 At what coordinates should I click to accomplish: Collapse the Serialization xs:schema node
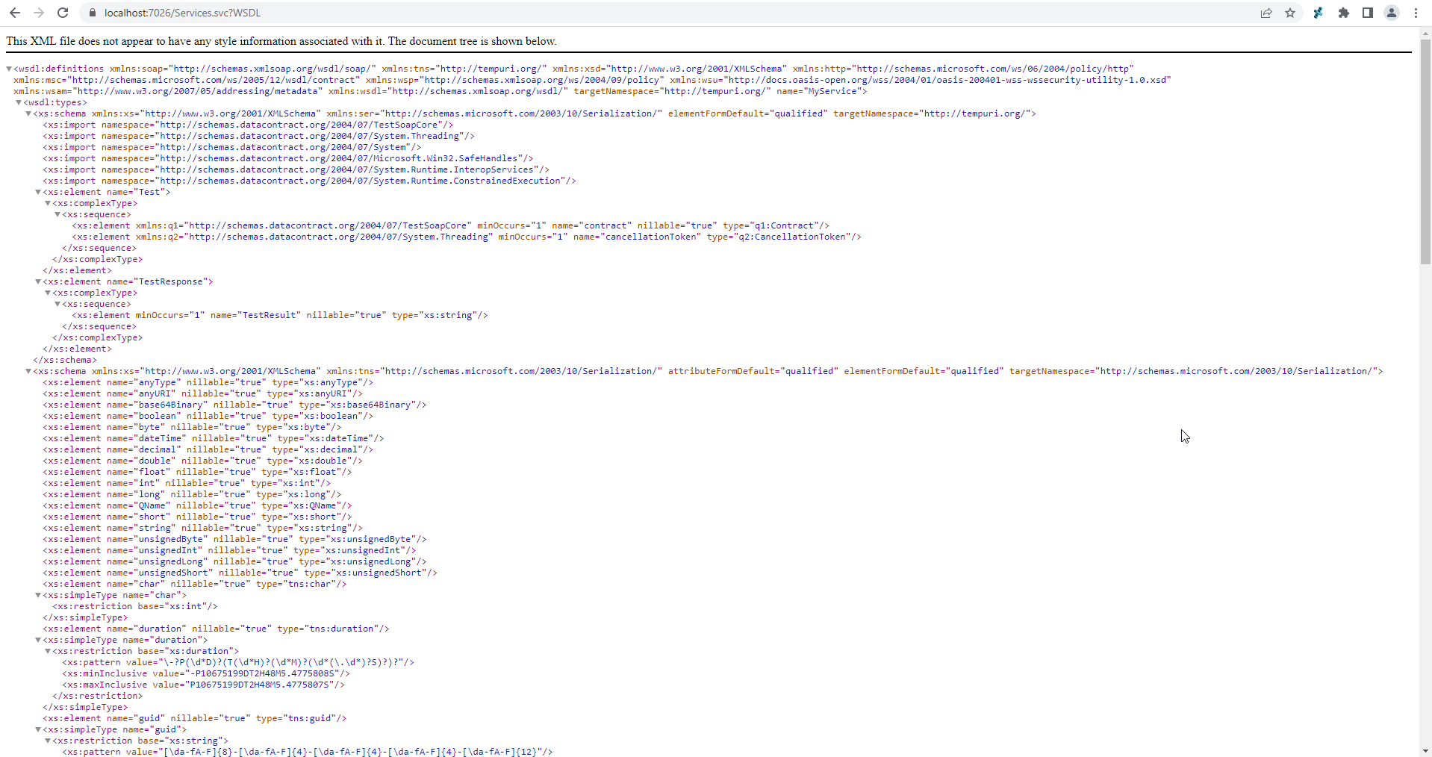(28, 371)
